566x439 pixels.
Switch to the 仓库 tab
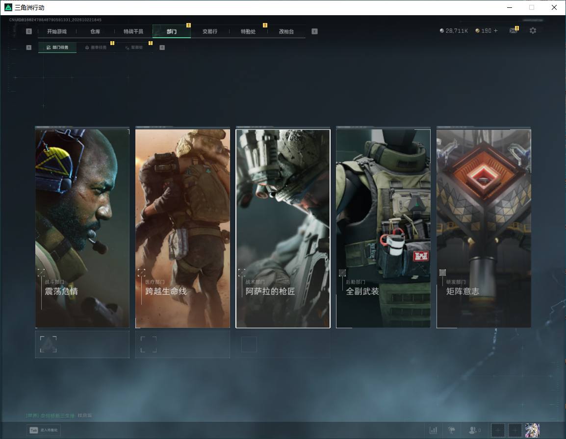pos(95,31)
